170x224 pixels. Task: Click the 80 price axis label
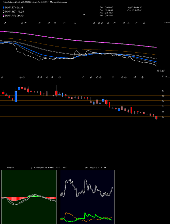click(163, 96)
